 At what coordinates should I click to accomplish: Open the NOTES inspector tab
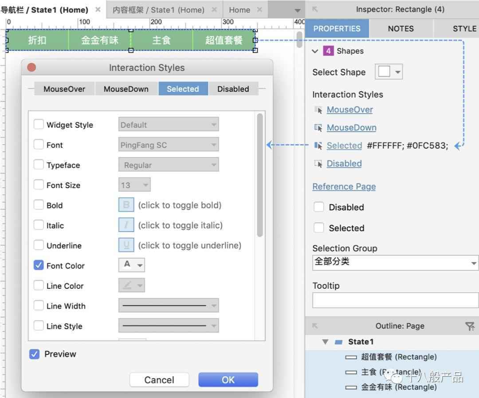401,28
